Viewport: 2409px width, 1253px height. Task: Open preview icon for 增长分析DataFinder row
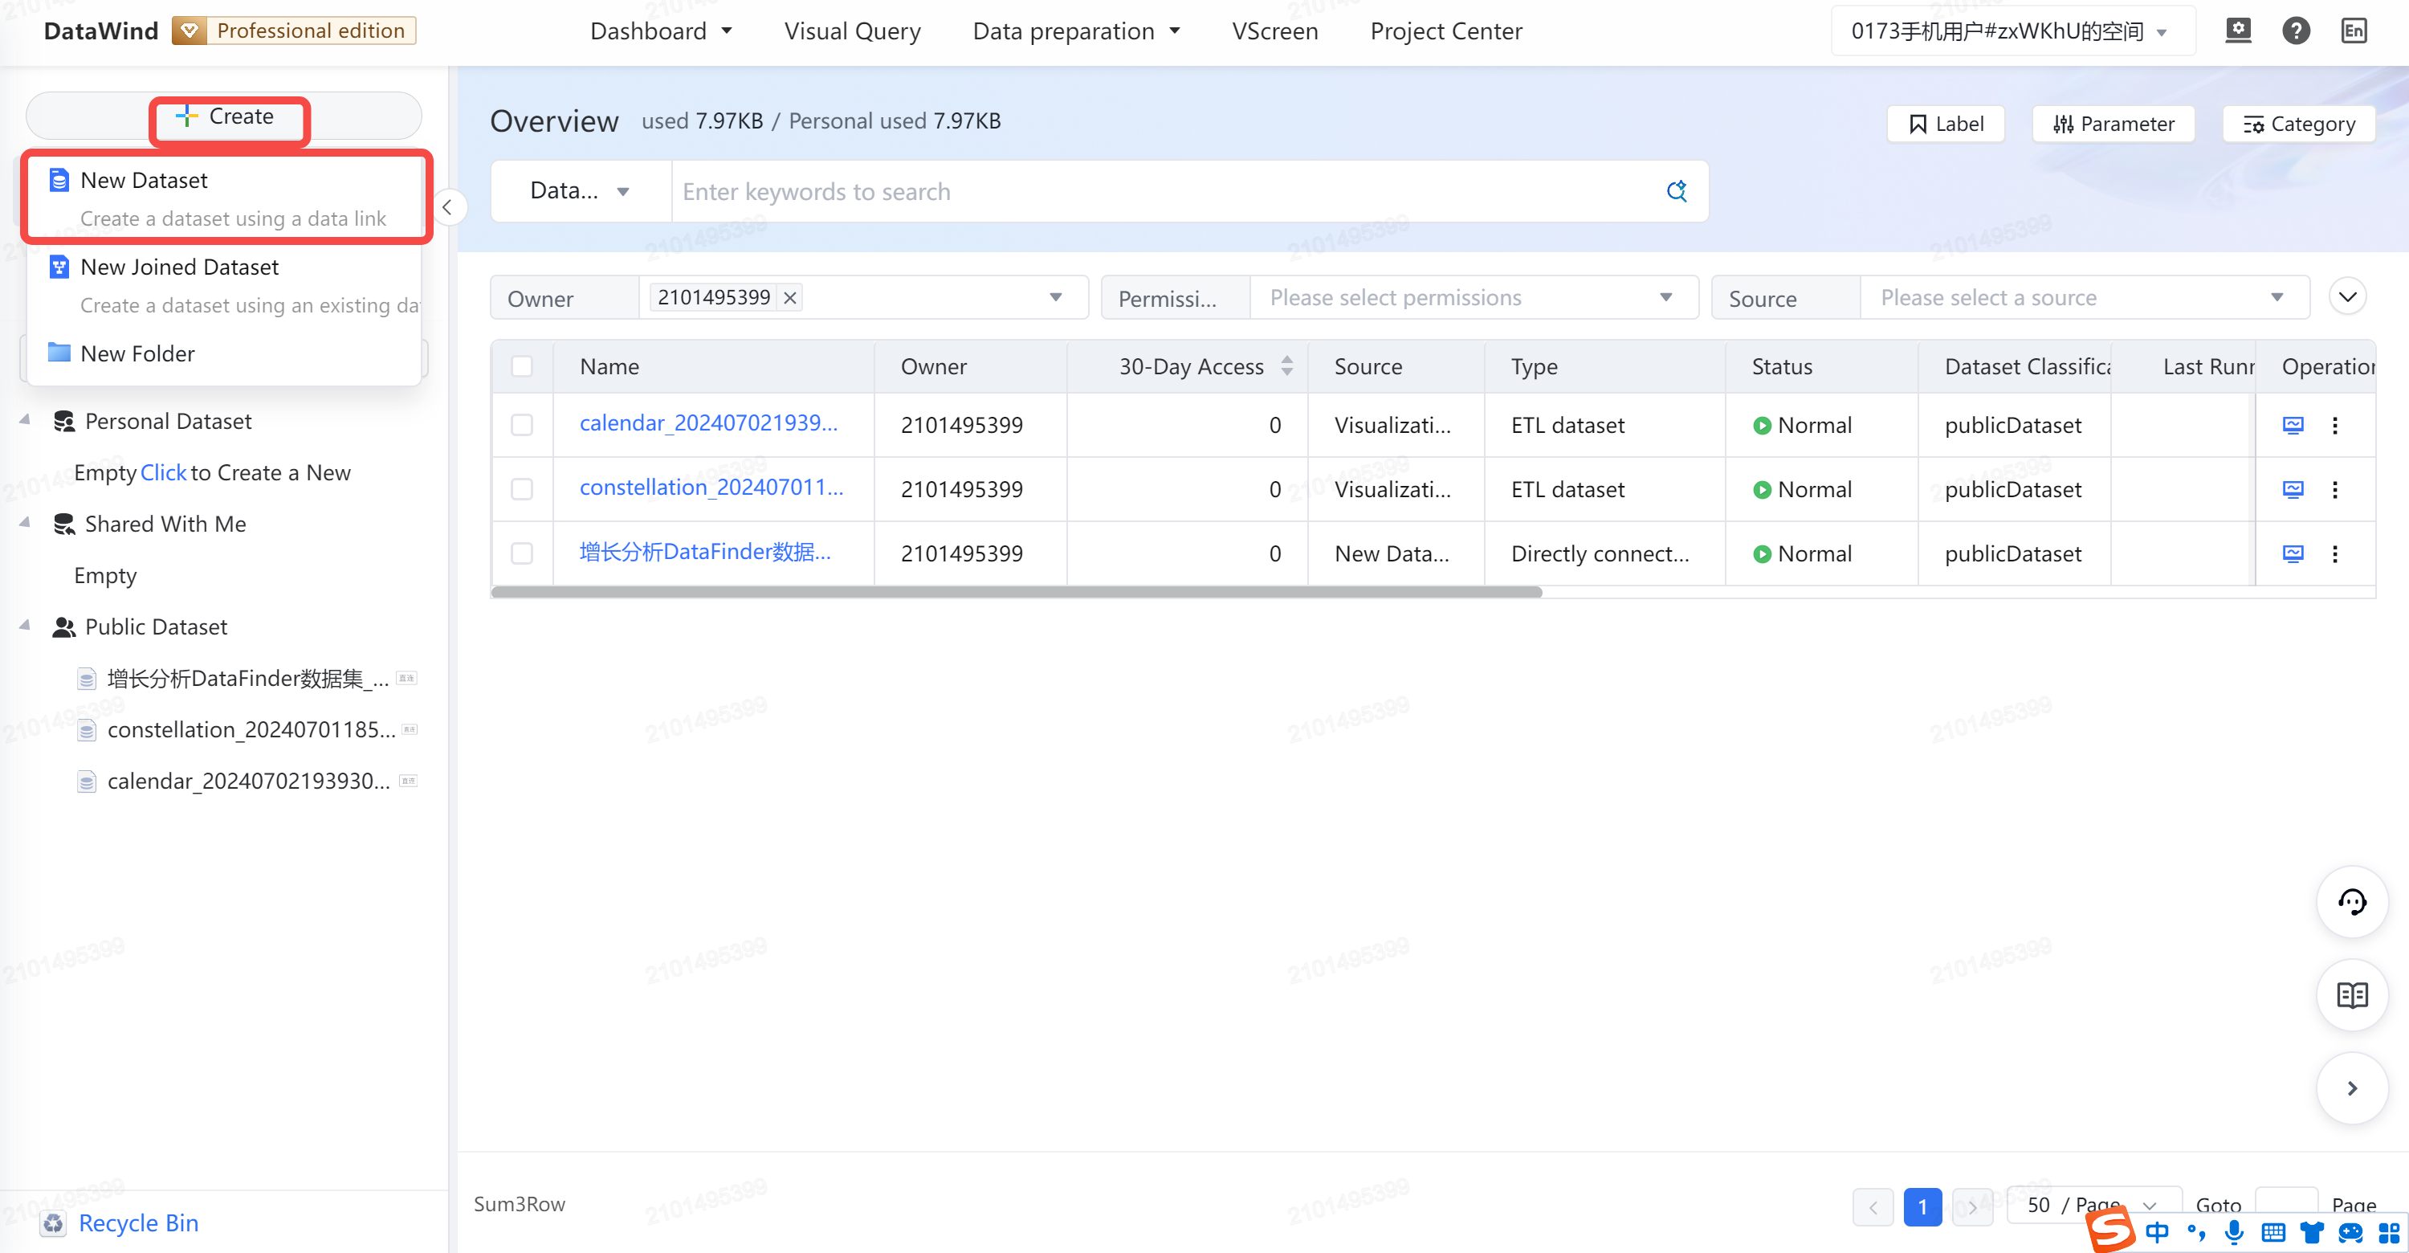[x=2293, y=553]
